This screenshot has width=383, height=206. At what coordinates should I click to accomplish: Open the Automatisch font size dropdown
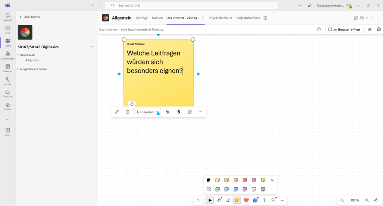coord(147,112)
